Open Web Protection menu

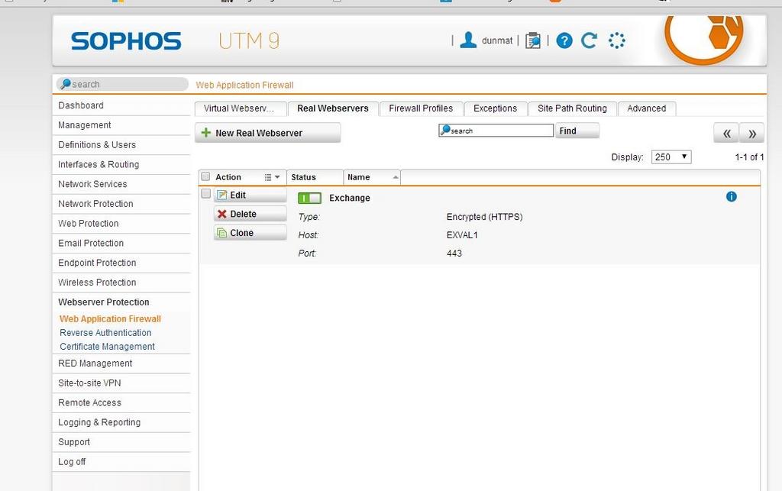pyautogui.click(x=121, y=224)
